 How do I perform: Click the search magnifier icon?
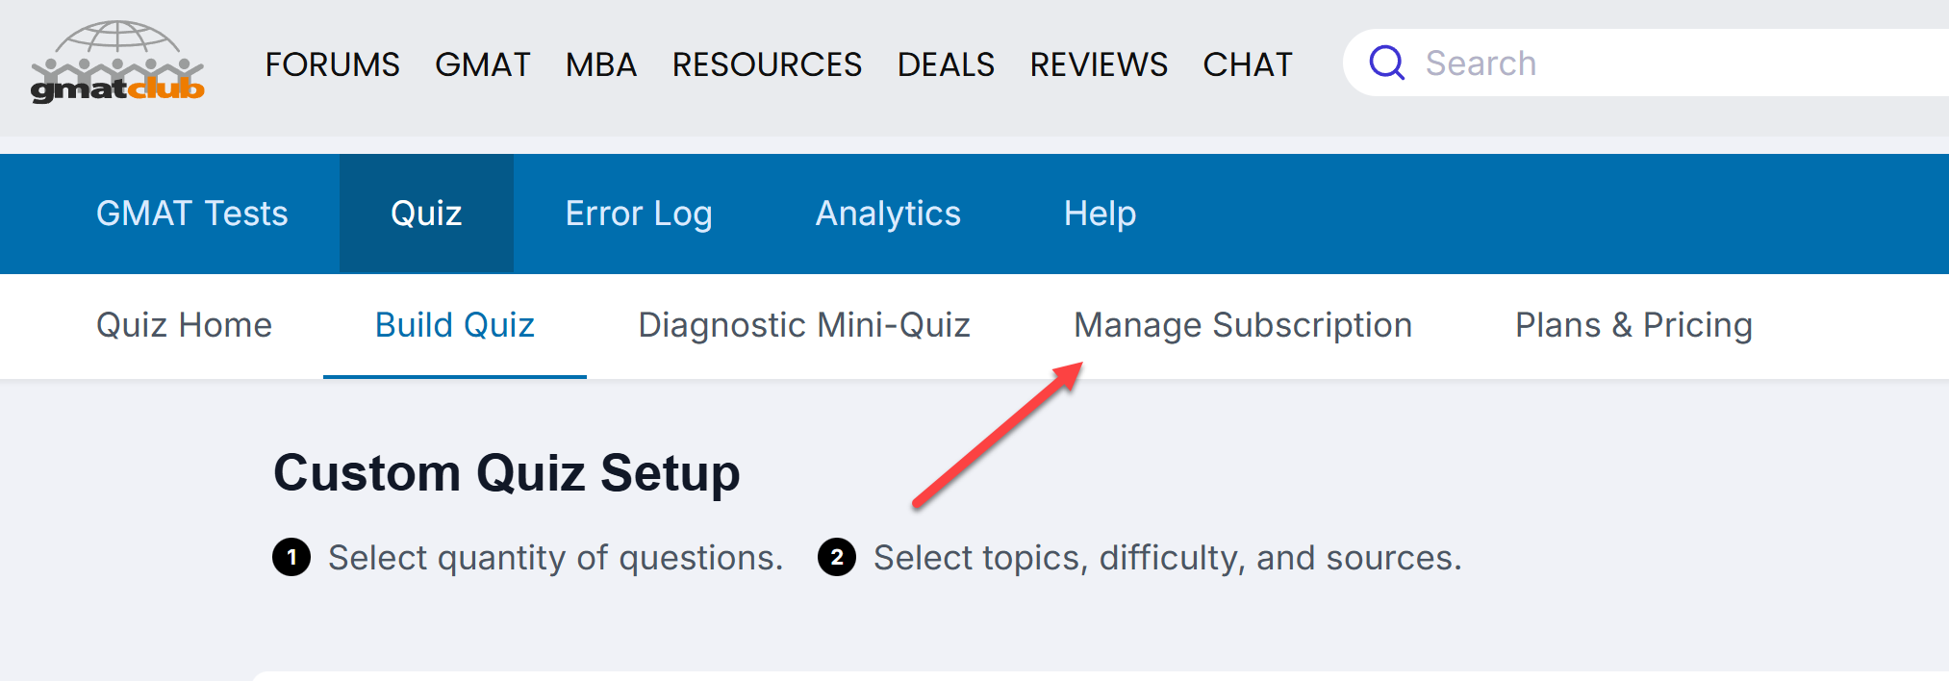[x=1386, y=63]
